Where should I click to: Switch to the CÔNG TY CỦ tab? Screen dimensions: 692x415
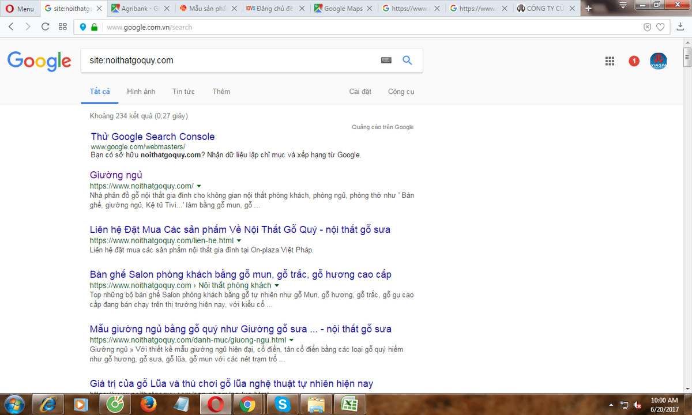(x=546, y=9)
